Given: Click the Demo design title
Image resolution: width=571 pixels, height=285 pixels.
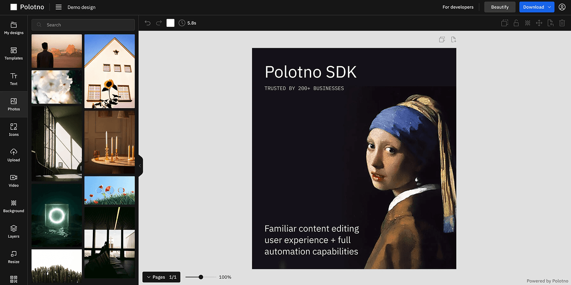Looking at the screenshot, I should 81,7.
